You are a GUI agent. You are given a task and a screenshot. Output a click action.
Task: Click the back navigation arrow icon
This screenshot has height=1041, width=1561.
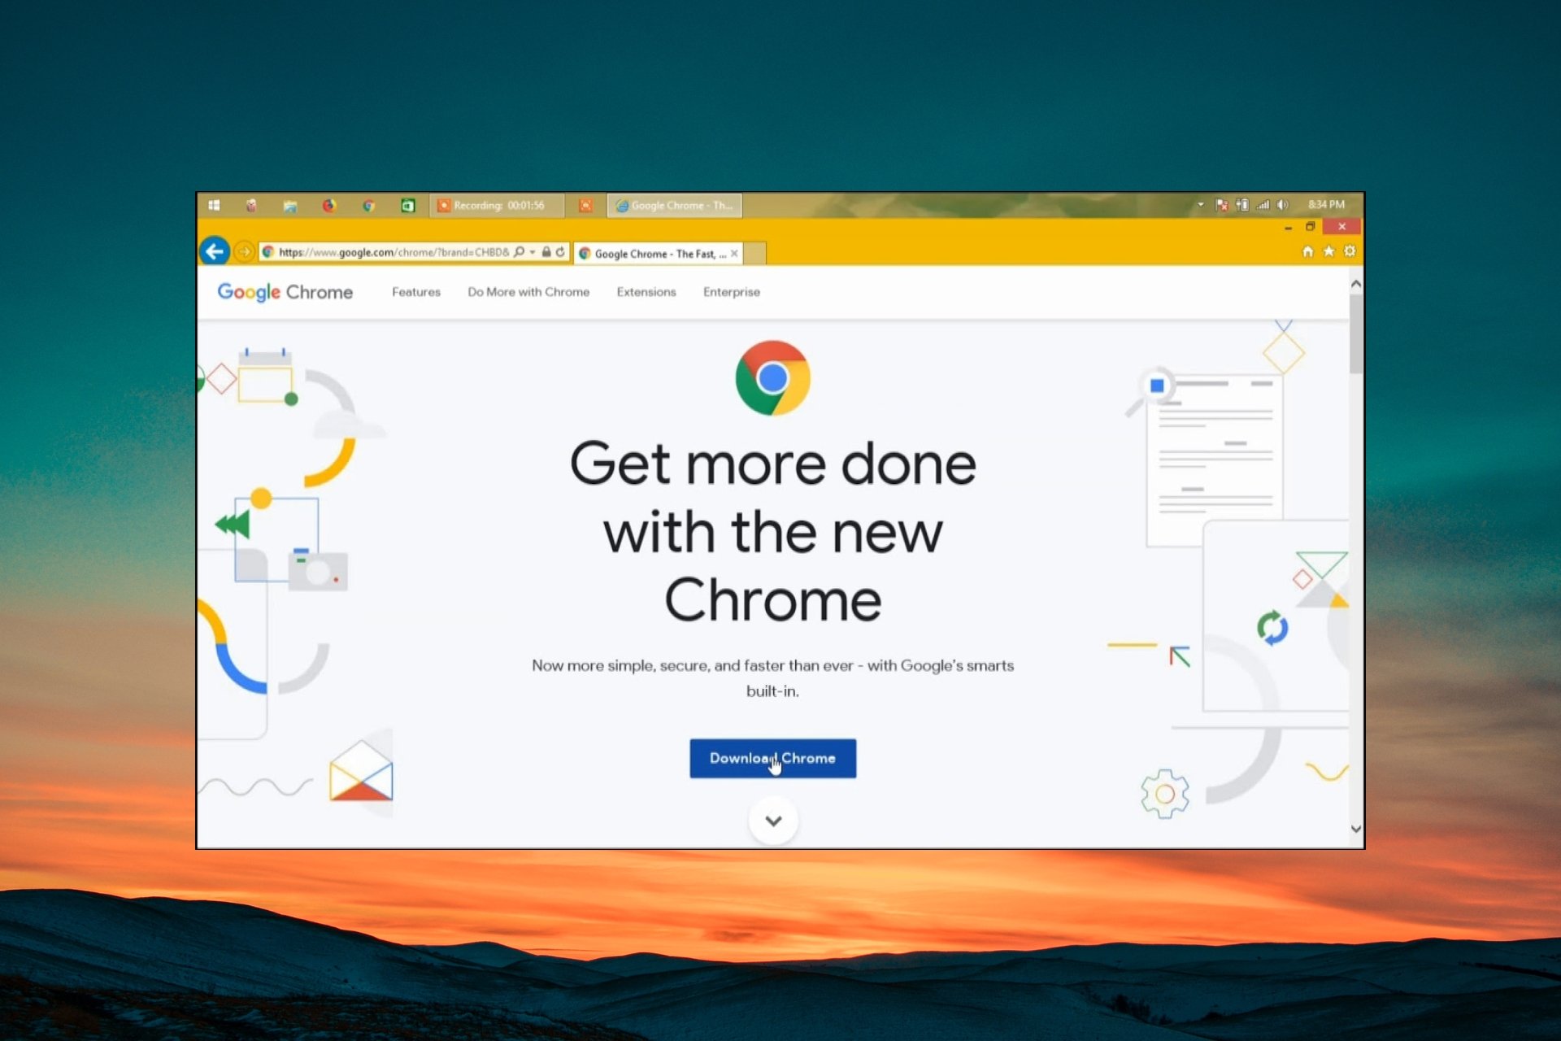(x=212, y=252)
